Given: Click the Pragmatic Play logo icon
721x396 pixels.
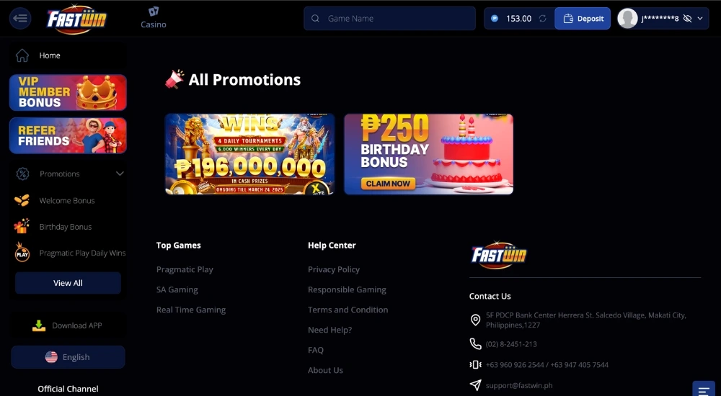Looking at the screenshot, I should point(22,253).
